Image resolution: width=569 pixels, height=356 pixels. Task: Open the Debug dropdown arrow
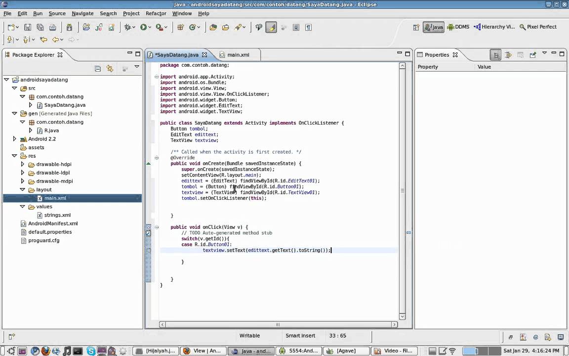point(133,28)
